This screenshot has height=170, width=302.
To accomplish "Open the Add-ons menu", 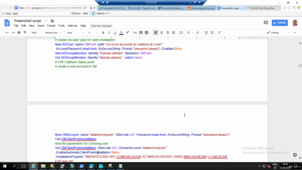I will [72, 25].
